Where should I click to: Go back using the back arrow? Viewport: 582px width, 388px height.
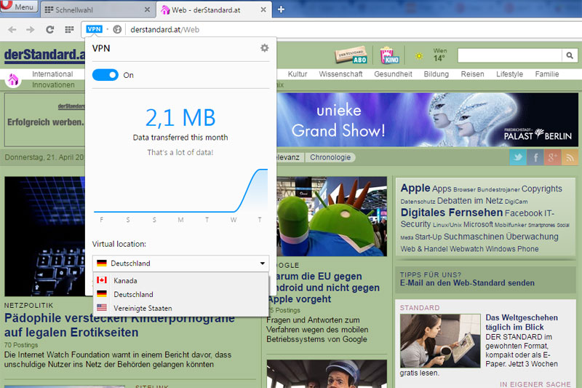(12, 29)
